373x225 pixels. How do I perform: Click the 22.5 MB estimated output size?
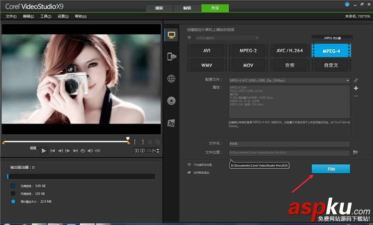[46, 202]
